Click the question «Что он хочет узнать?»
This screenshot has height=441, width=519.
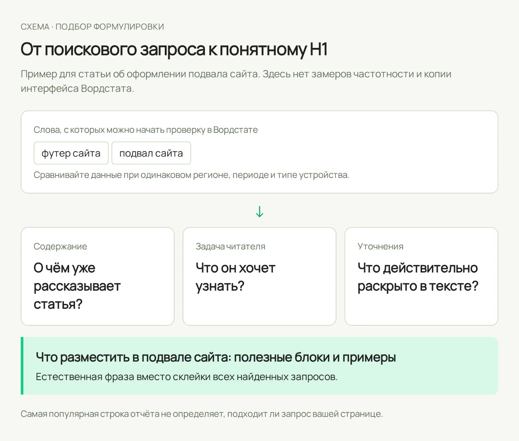[x=235, y=277]
